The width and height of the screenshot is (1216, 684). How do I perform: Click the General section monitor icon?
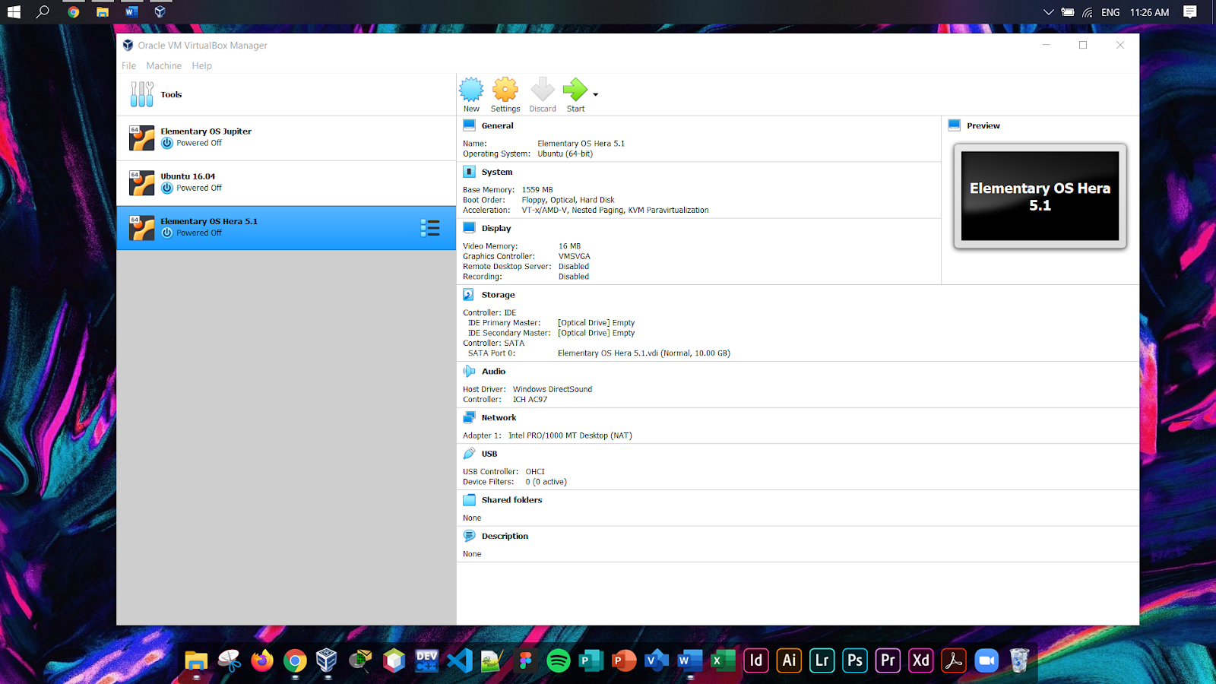click(469, 125)
